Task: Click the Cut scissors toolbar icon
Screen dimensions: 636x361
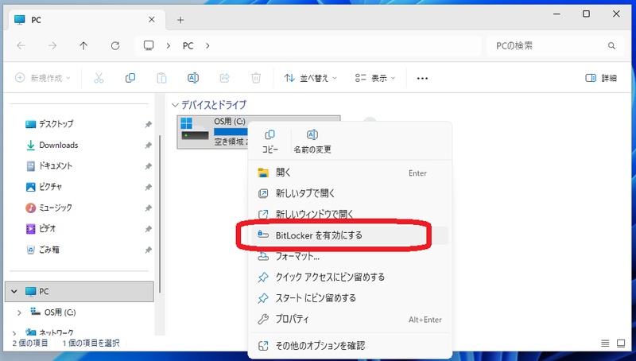Action: click(x=99, y=78)
